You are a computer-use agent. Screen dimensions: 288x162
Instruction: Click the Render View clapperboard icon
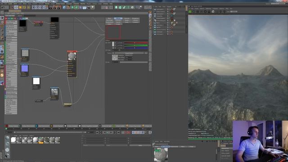(x=51, y=7)
